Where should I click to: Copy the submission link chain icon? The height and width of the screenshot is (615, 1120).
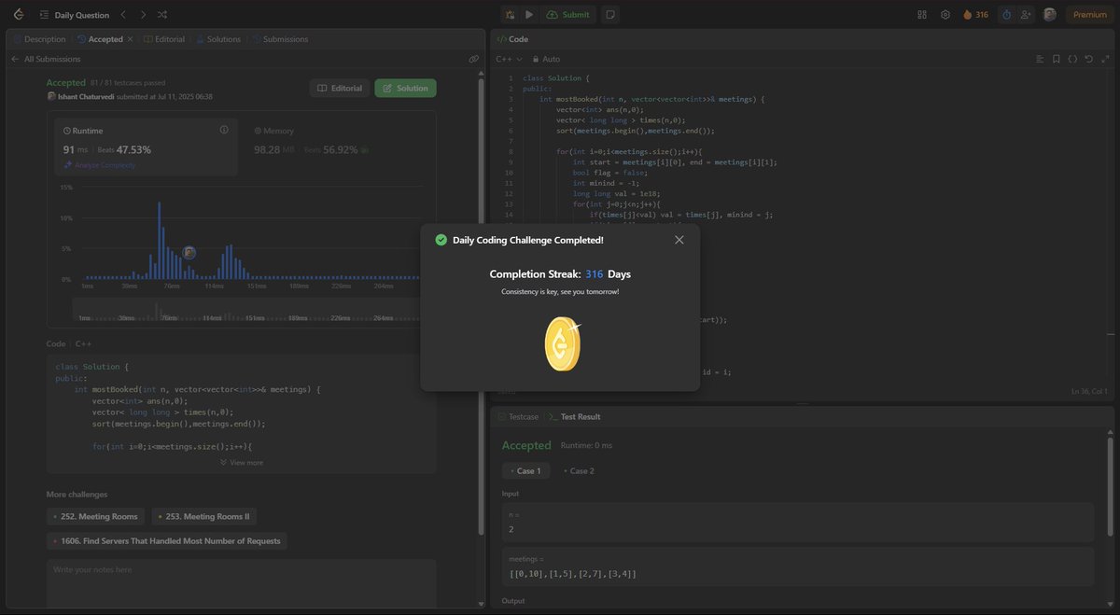pyautogui.click(x=473, y=59)
